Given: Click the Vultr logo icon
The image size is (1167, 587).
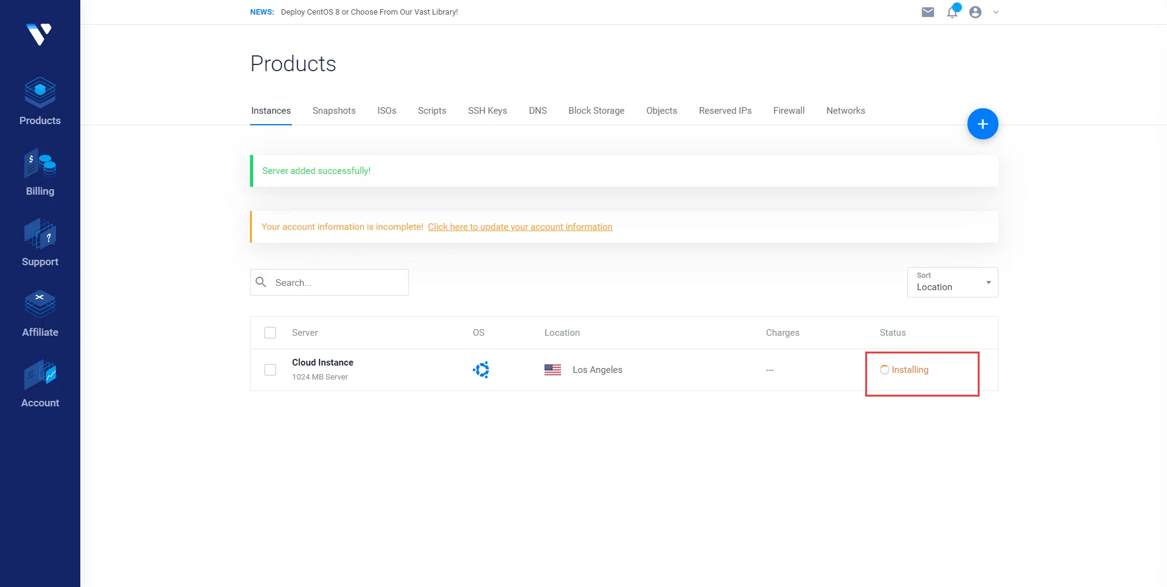Looking at the screenshot, I should click(x=40, y=34).
